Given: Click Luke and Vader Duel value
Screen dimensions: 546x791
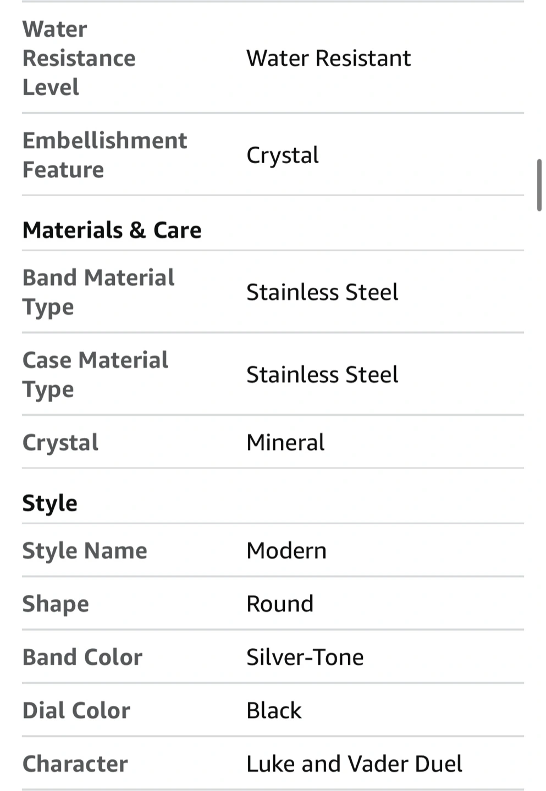Looking at the screenshot, I should (x=355, y=764).
